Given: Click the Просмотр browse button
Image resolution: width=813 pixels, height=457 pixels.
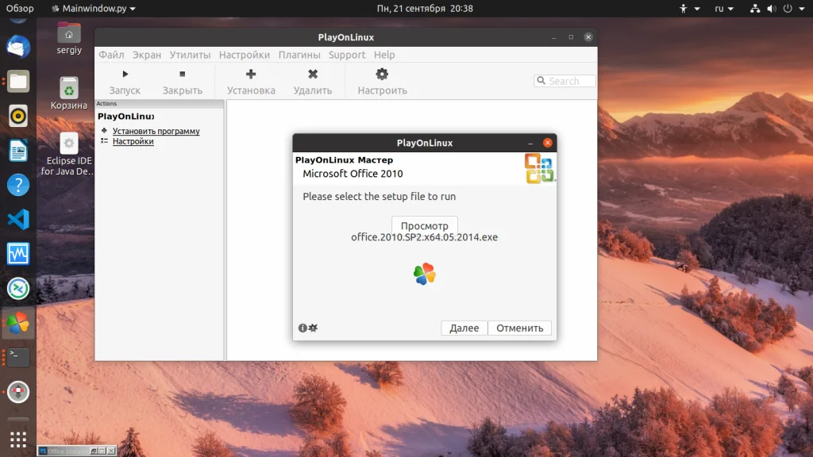Looking at the screenshot, I should 424,225.
